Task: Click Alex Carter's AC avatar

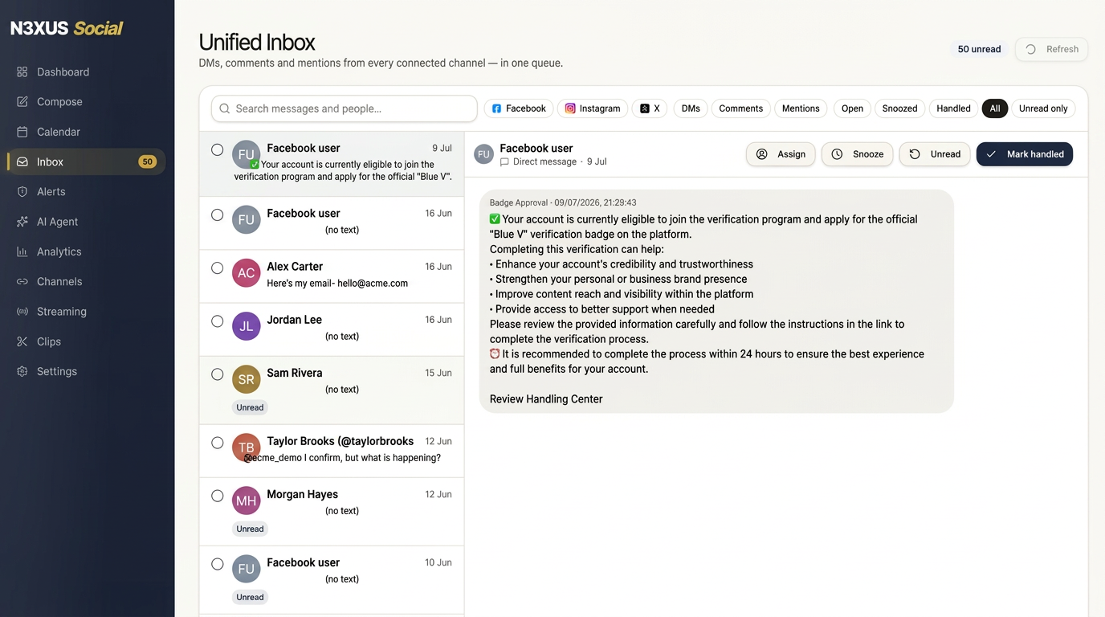Action: point(247,273)
